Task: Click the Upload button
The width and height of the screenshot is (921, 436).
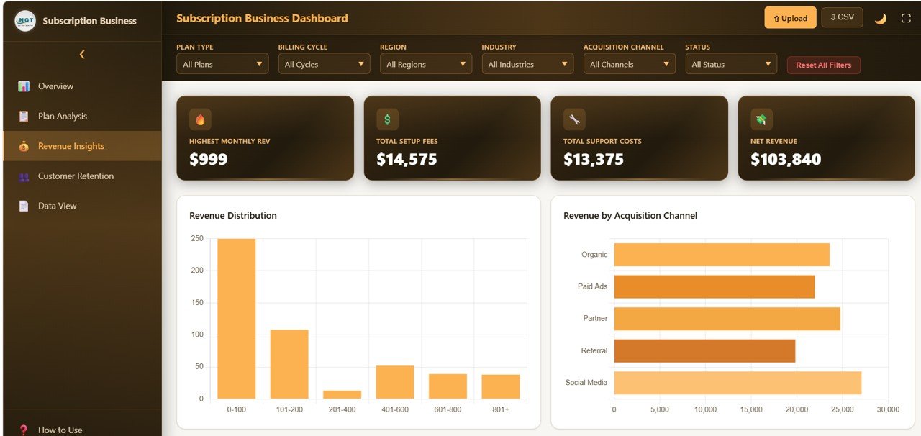Action: click(x=790, y=17)
